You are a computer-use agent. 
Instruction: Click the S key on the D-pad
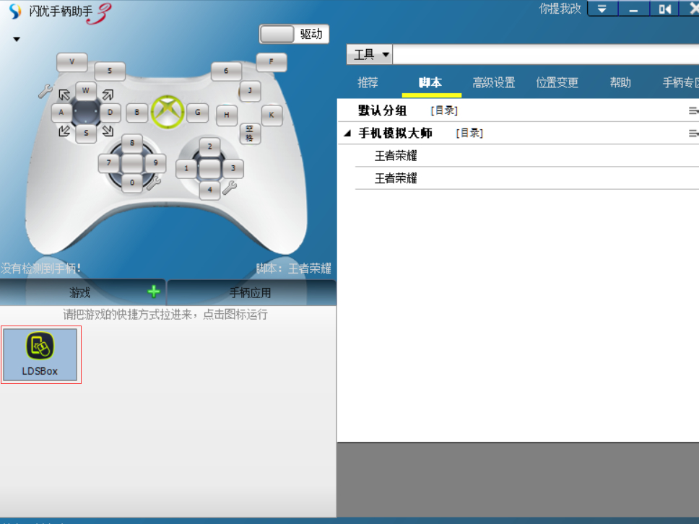click(x=86, y=133)
